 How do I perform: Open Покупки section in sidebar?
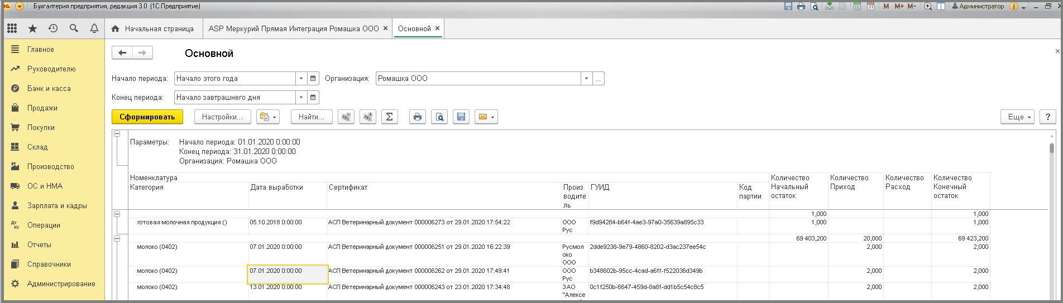tap(54, 127)
